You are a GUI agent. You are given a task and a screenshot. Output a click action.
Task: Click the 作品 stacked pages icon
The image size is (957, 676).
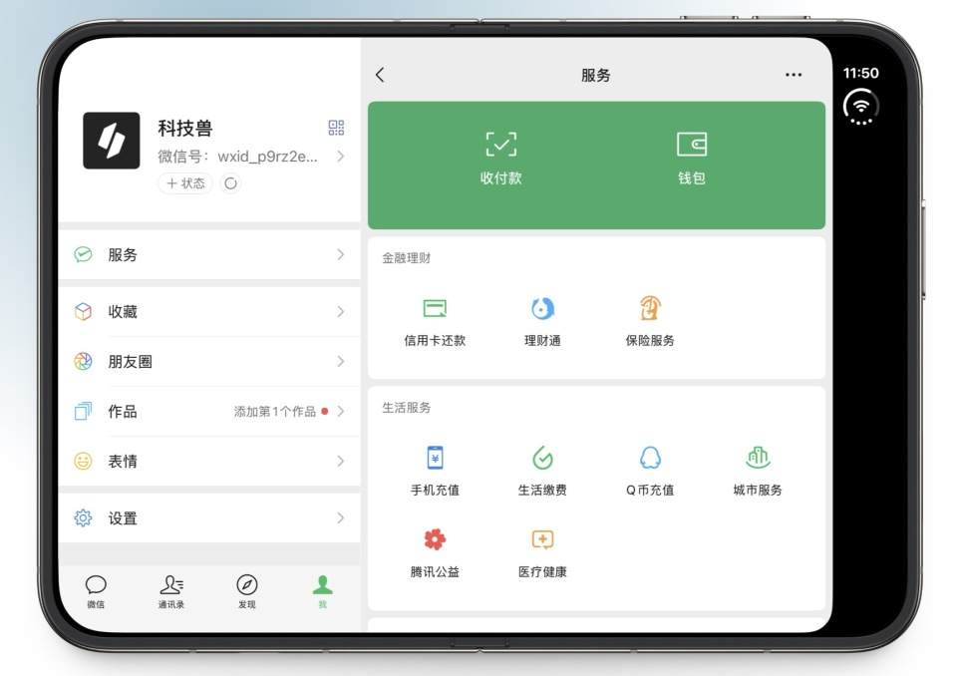pos(83,411)
